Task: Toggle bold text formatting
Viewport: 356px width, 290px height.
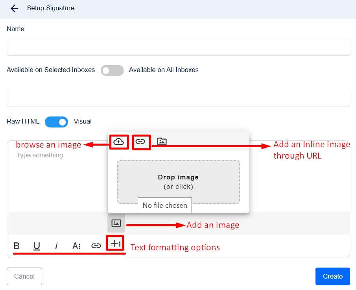Action: click(x=17, y=246)
